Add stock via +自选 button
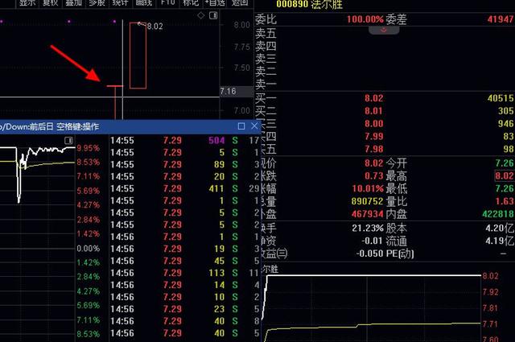 (215, 2)
